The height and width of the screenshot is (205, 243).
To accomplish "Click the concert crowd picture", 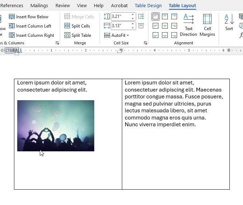I will pos(56,126).
